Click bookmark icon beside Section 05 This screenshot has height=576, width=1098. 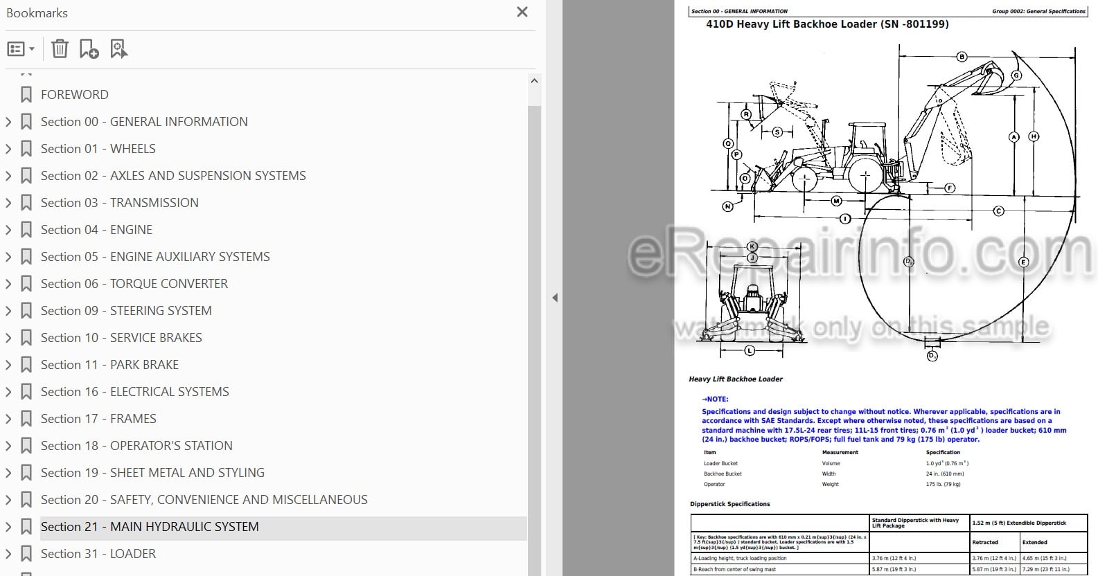coord(26,257)
